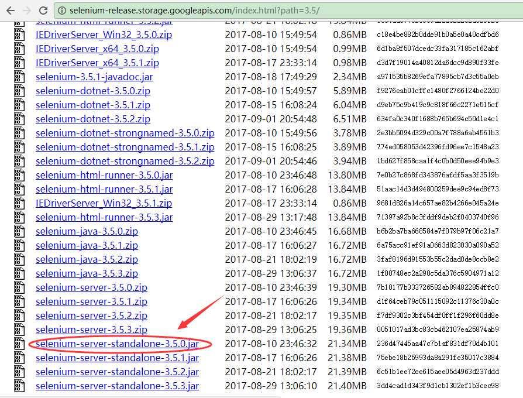This screenshot has height=398, width=523.
Task: Click file icon beside selenium-dotnet-strongnamed-3.5.0.zip
Action: 19,133
